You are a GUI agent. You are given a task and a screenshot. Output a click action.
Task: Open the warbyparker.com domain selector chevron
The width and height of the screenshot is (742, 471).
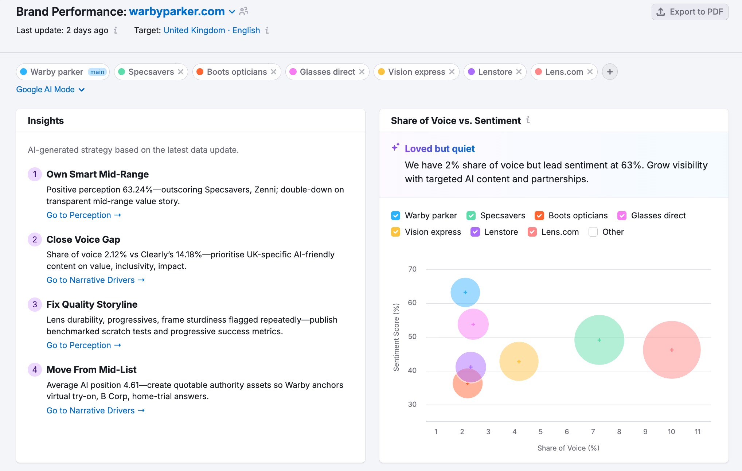[x=232, y=12]
